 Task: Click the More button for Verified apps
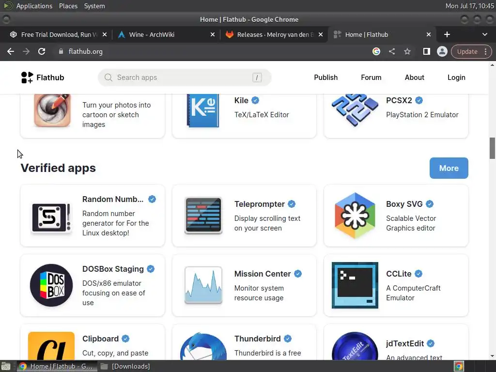click(x=449, y=168)
